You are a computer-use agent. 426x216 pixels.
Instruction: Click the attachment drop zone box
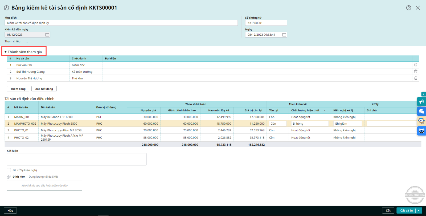[x=44, y=185]
